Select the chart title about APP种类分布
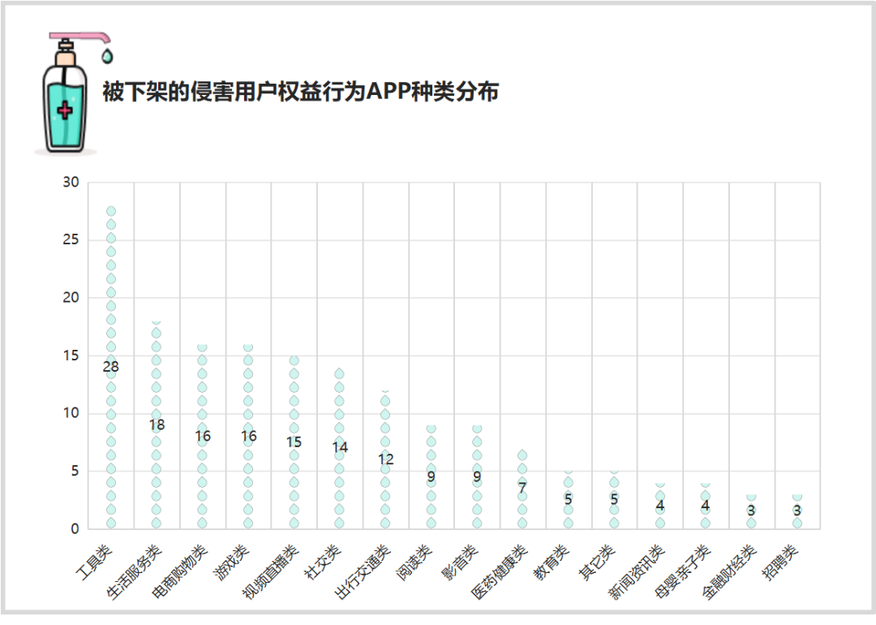876x625 pixels. coord(300,92)
